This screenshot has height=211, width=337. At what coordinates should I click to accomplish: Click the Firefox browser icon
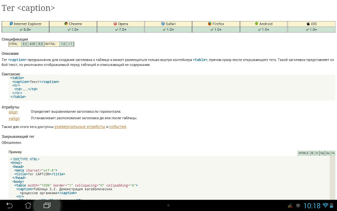point(209,24)
